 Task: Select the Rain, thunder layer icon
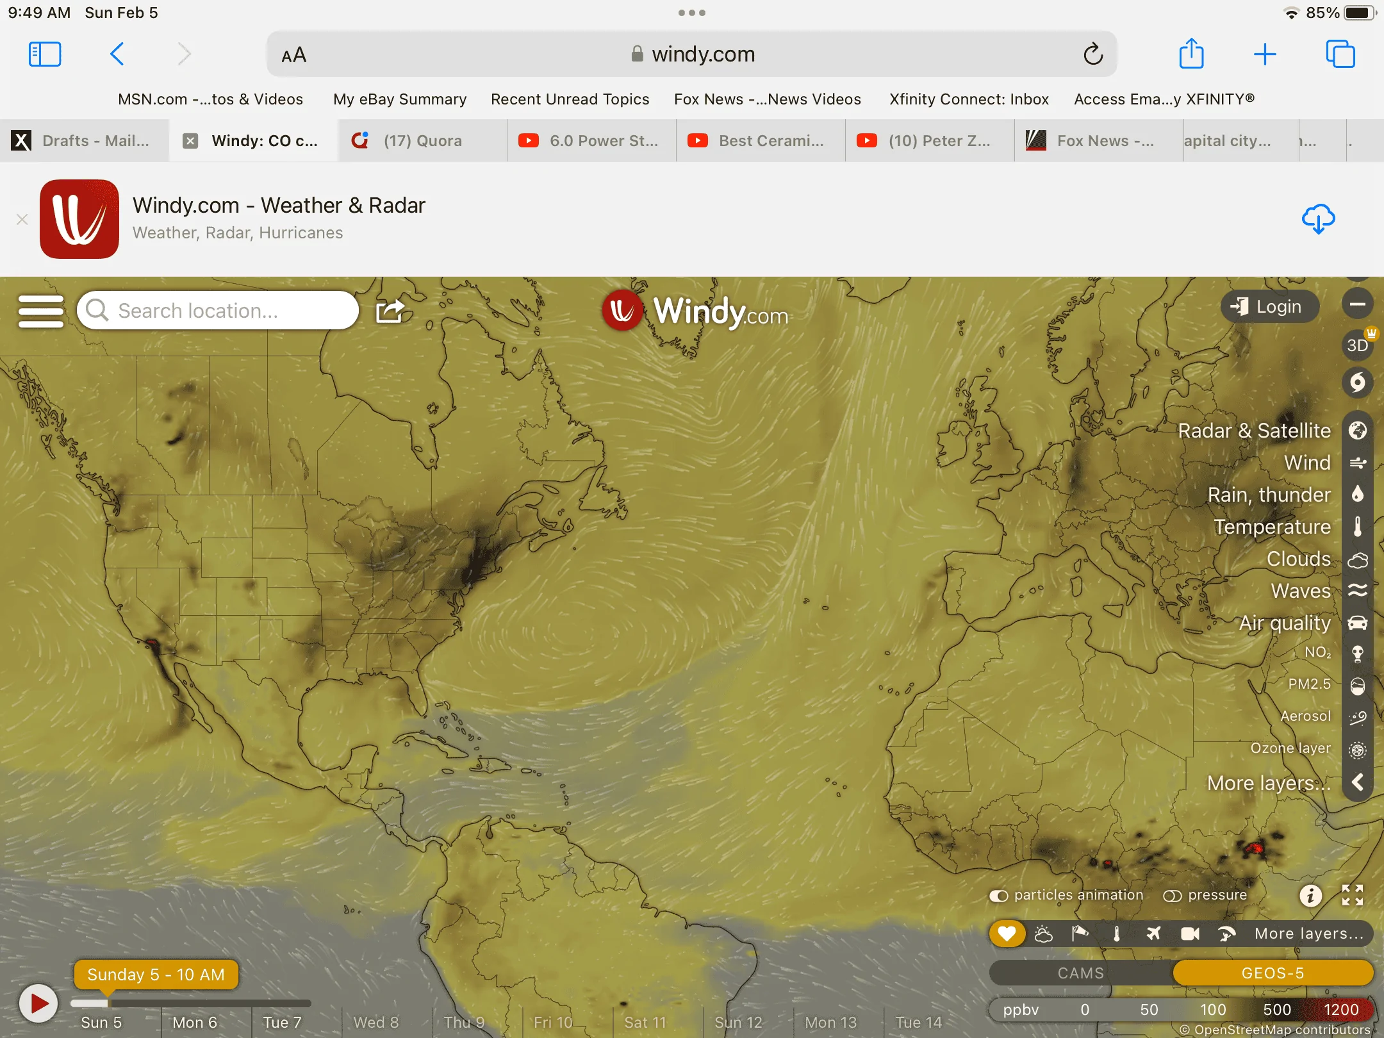tap(1357, 495)
